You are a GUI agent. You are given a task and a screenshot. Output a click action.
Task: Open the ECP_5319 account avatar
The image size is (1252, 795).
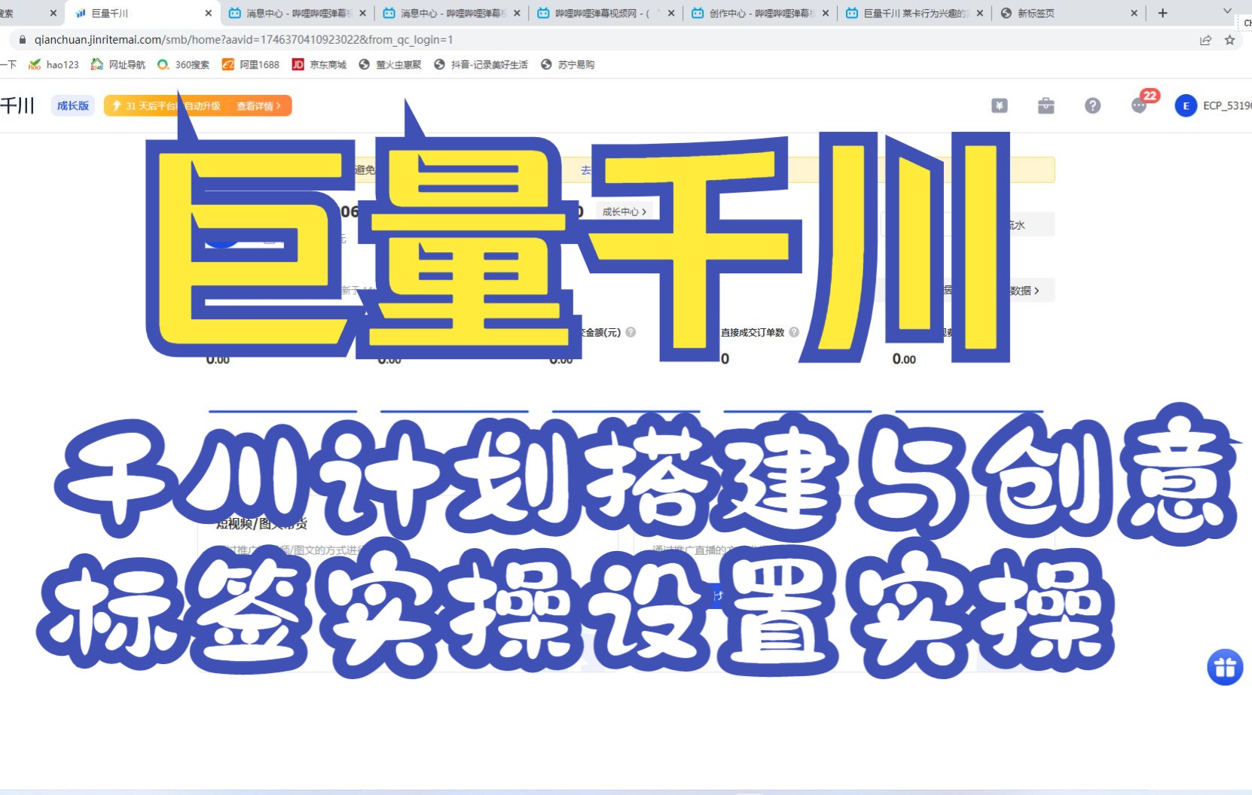tap(1186, 106)
